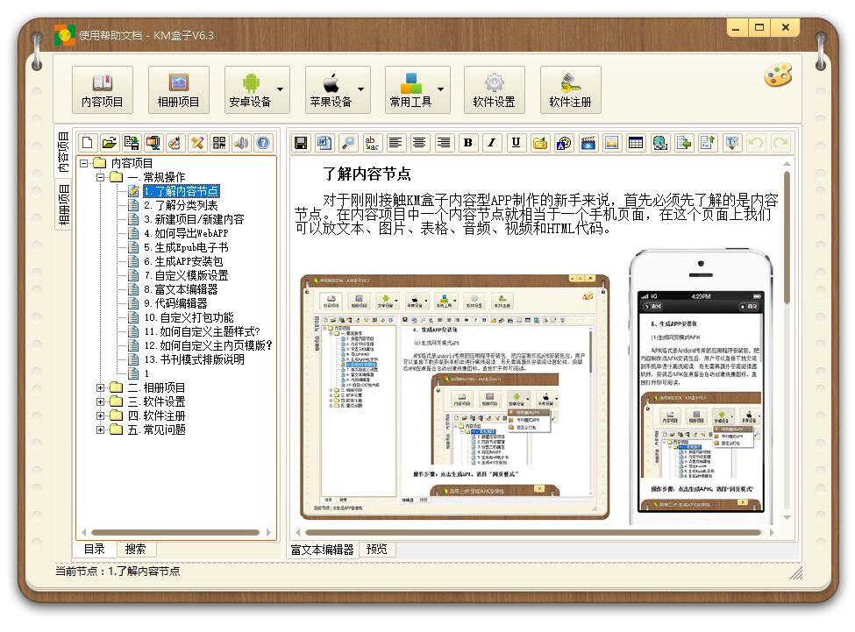This screenshot has height=632, width=855.
Task: Select tree item 8. 富文本编辑器
Action: click(181, 289)
